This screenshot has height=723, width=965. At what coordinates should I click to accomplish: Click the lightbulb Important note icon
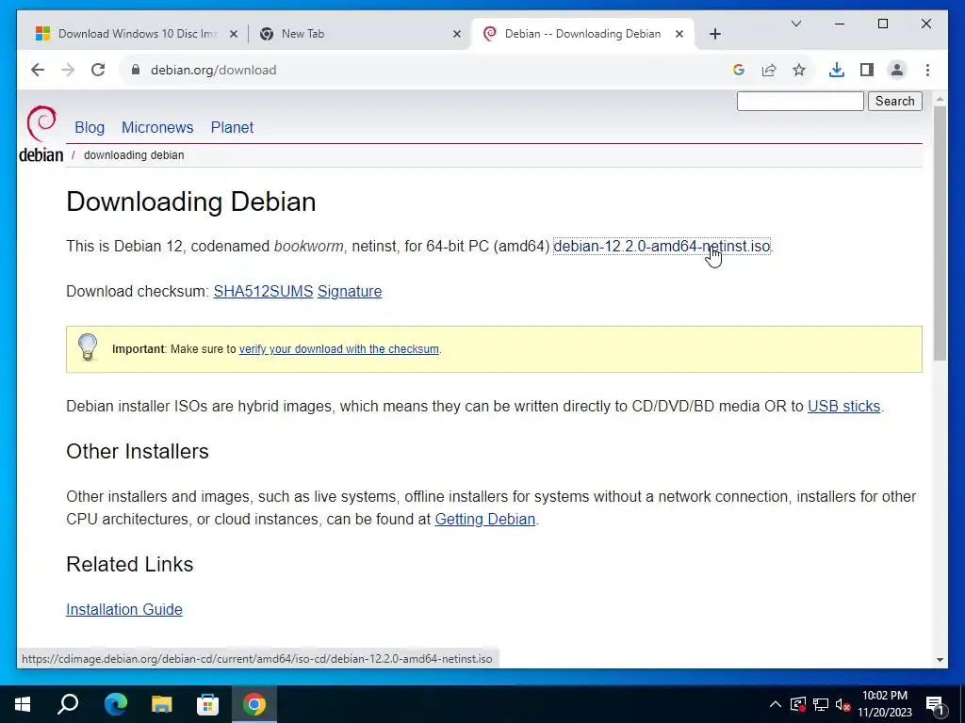(x=88, y=347)
